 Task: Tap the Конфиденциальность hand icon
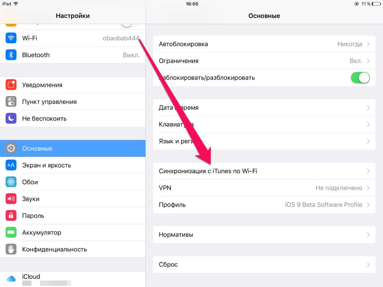coord(11,249)
